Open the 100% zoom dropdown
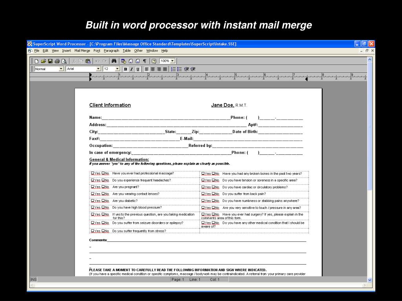The image size is (402, 301). click(x=173, y=61)
